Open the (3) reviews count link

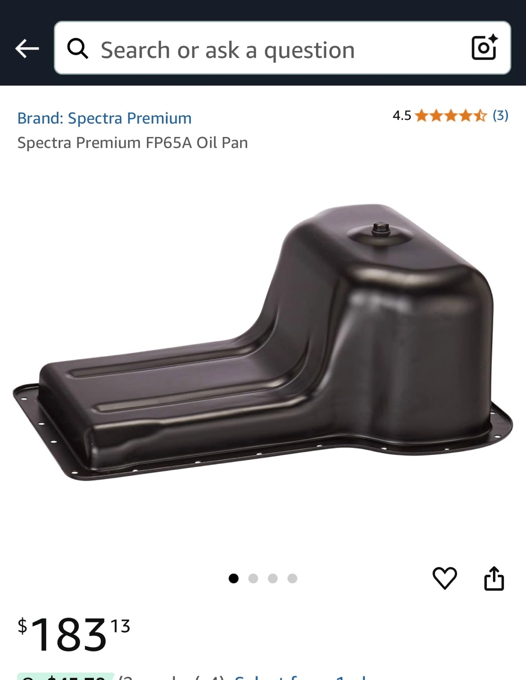tap(501, 115)
